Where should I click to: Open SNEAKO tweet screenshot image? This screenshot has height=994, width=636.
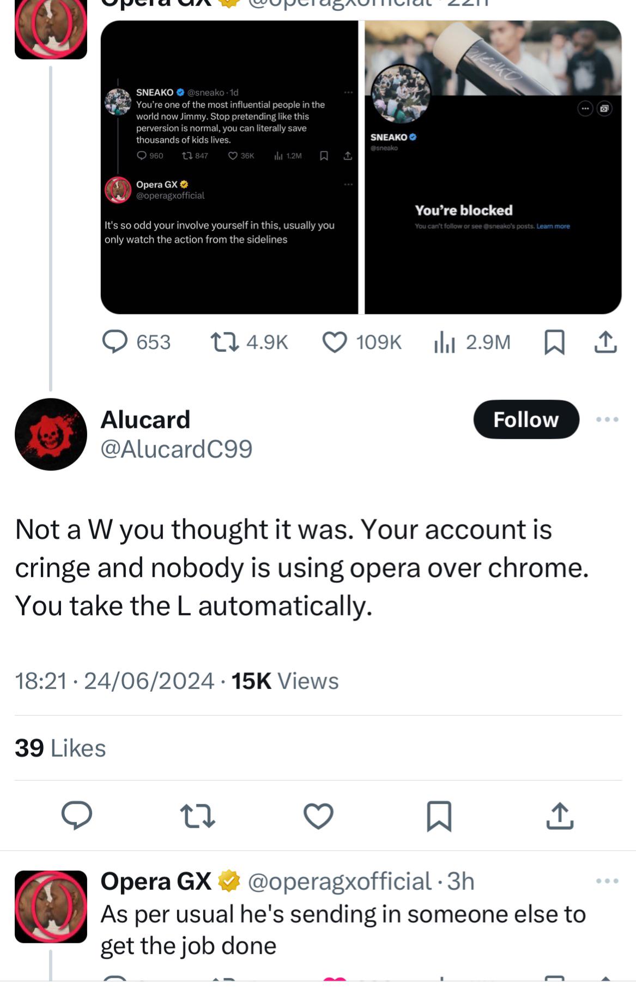point(229,167)
